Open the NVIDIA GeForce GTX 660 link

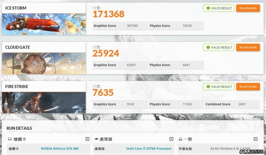(60, 148)
